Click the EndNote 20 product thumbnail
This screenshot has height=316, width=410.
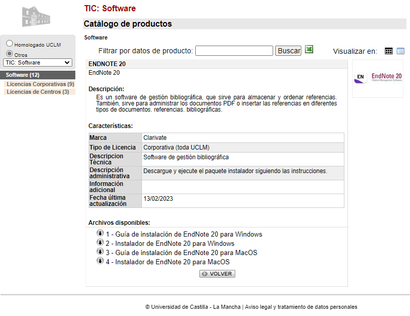coord(378,78)
